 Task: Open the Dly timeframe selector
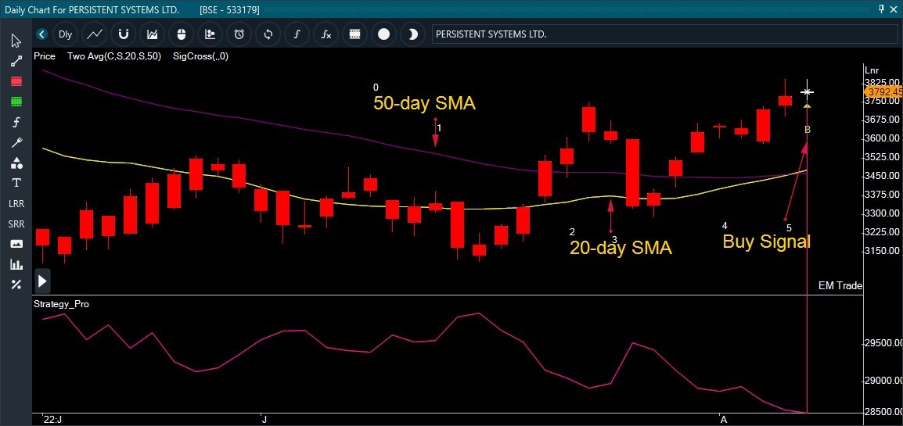pyautogui.click(x=65, y=34)
